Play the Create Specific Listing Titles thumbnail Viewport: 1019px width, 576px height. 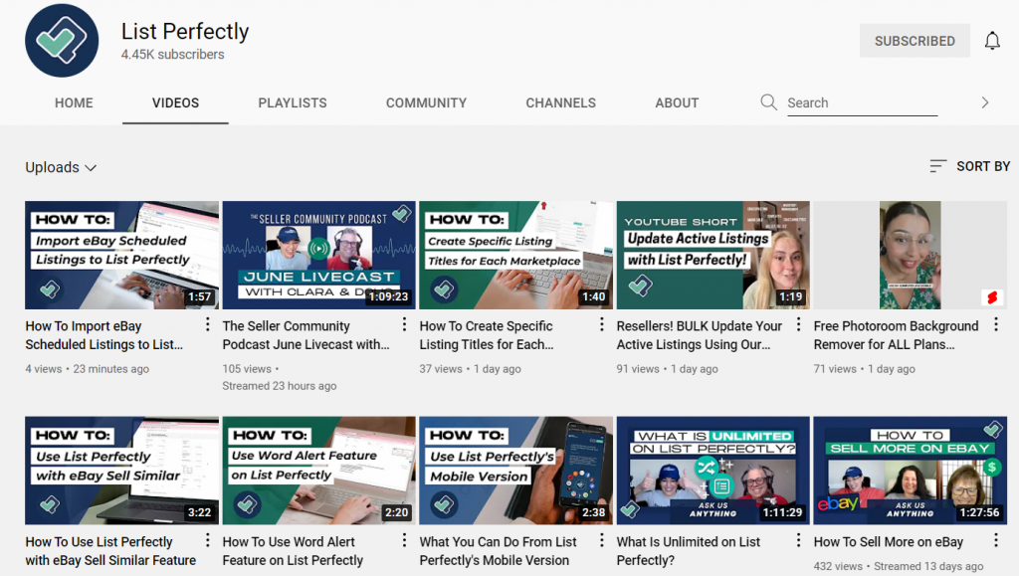coord(516,255)
